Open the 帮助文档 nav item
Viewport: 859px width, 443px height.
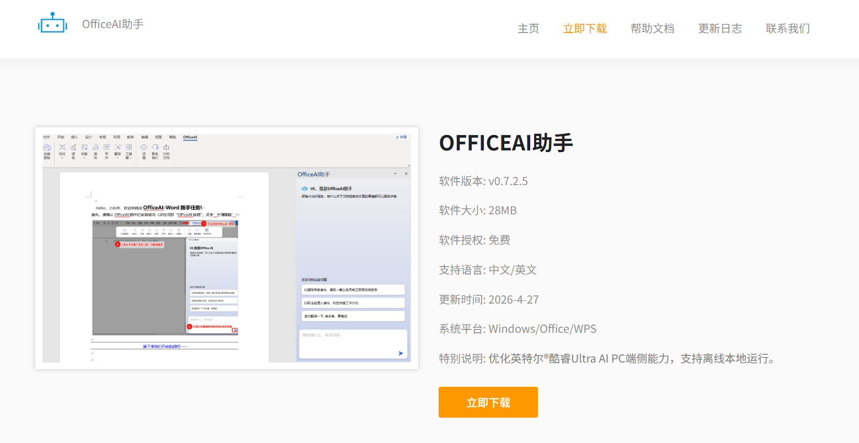(653, 29)
